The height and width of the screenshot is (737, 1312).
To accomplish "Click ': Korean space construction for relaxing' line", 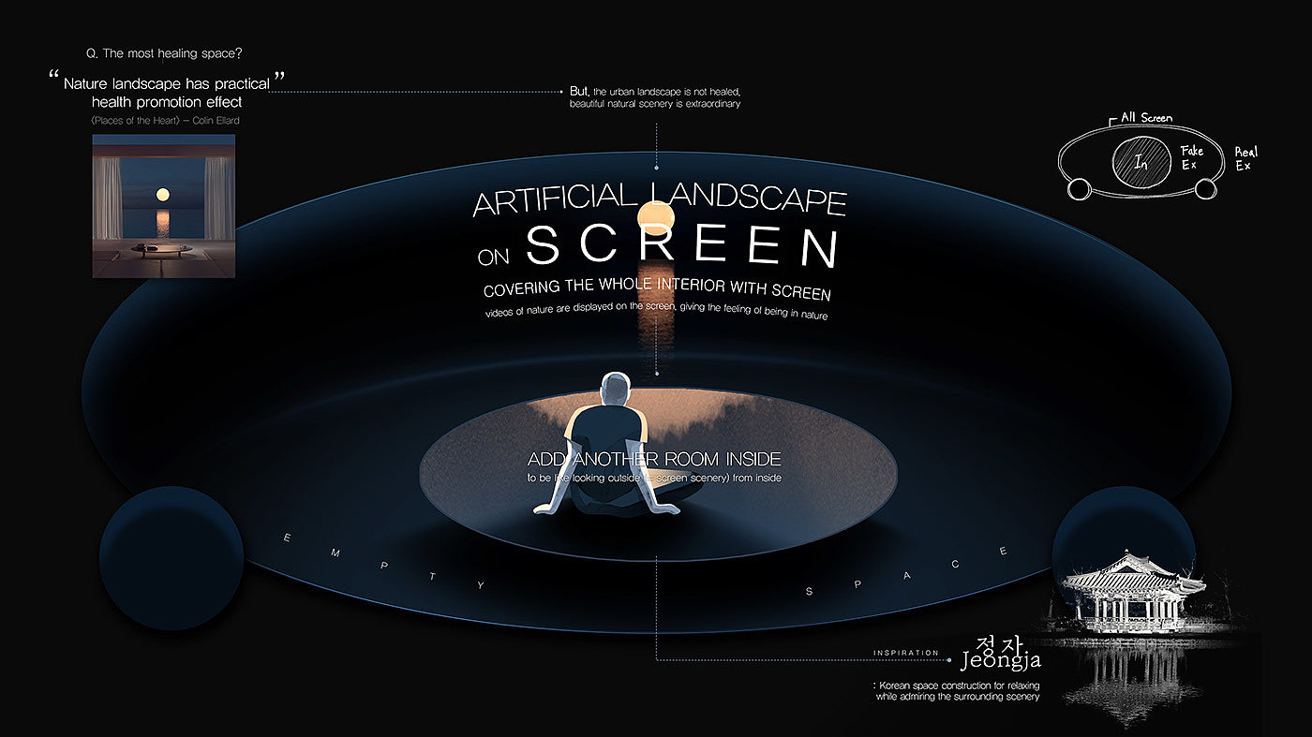I will point(955,686).
